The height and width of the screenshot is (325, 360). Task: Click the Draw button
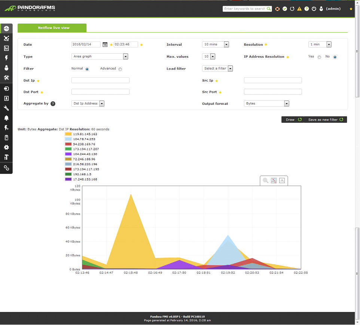coord(293,120)
